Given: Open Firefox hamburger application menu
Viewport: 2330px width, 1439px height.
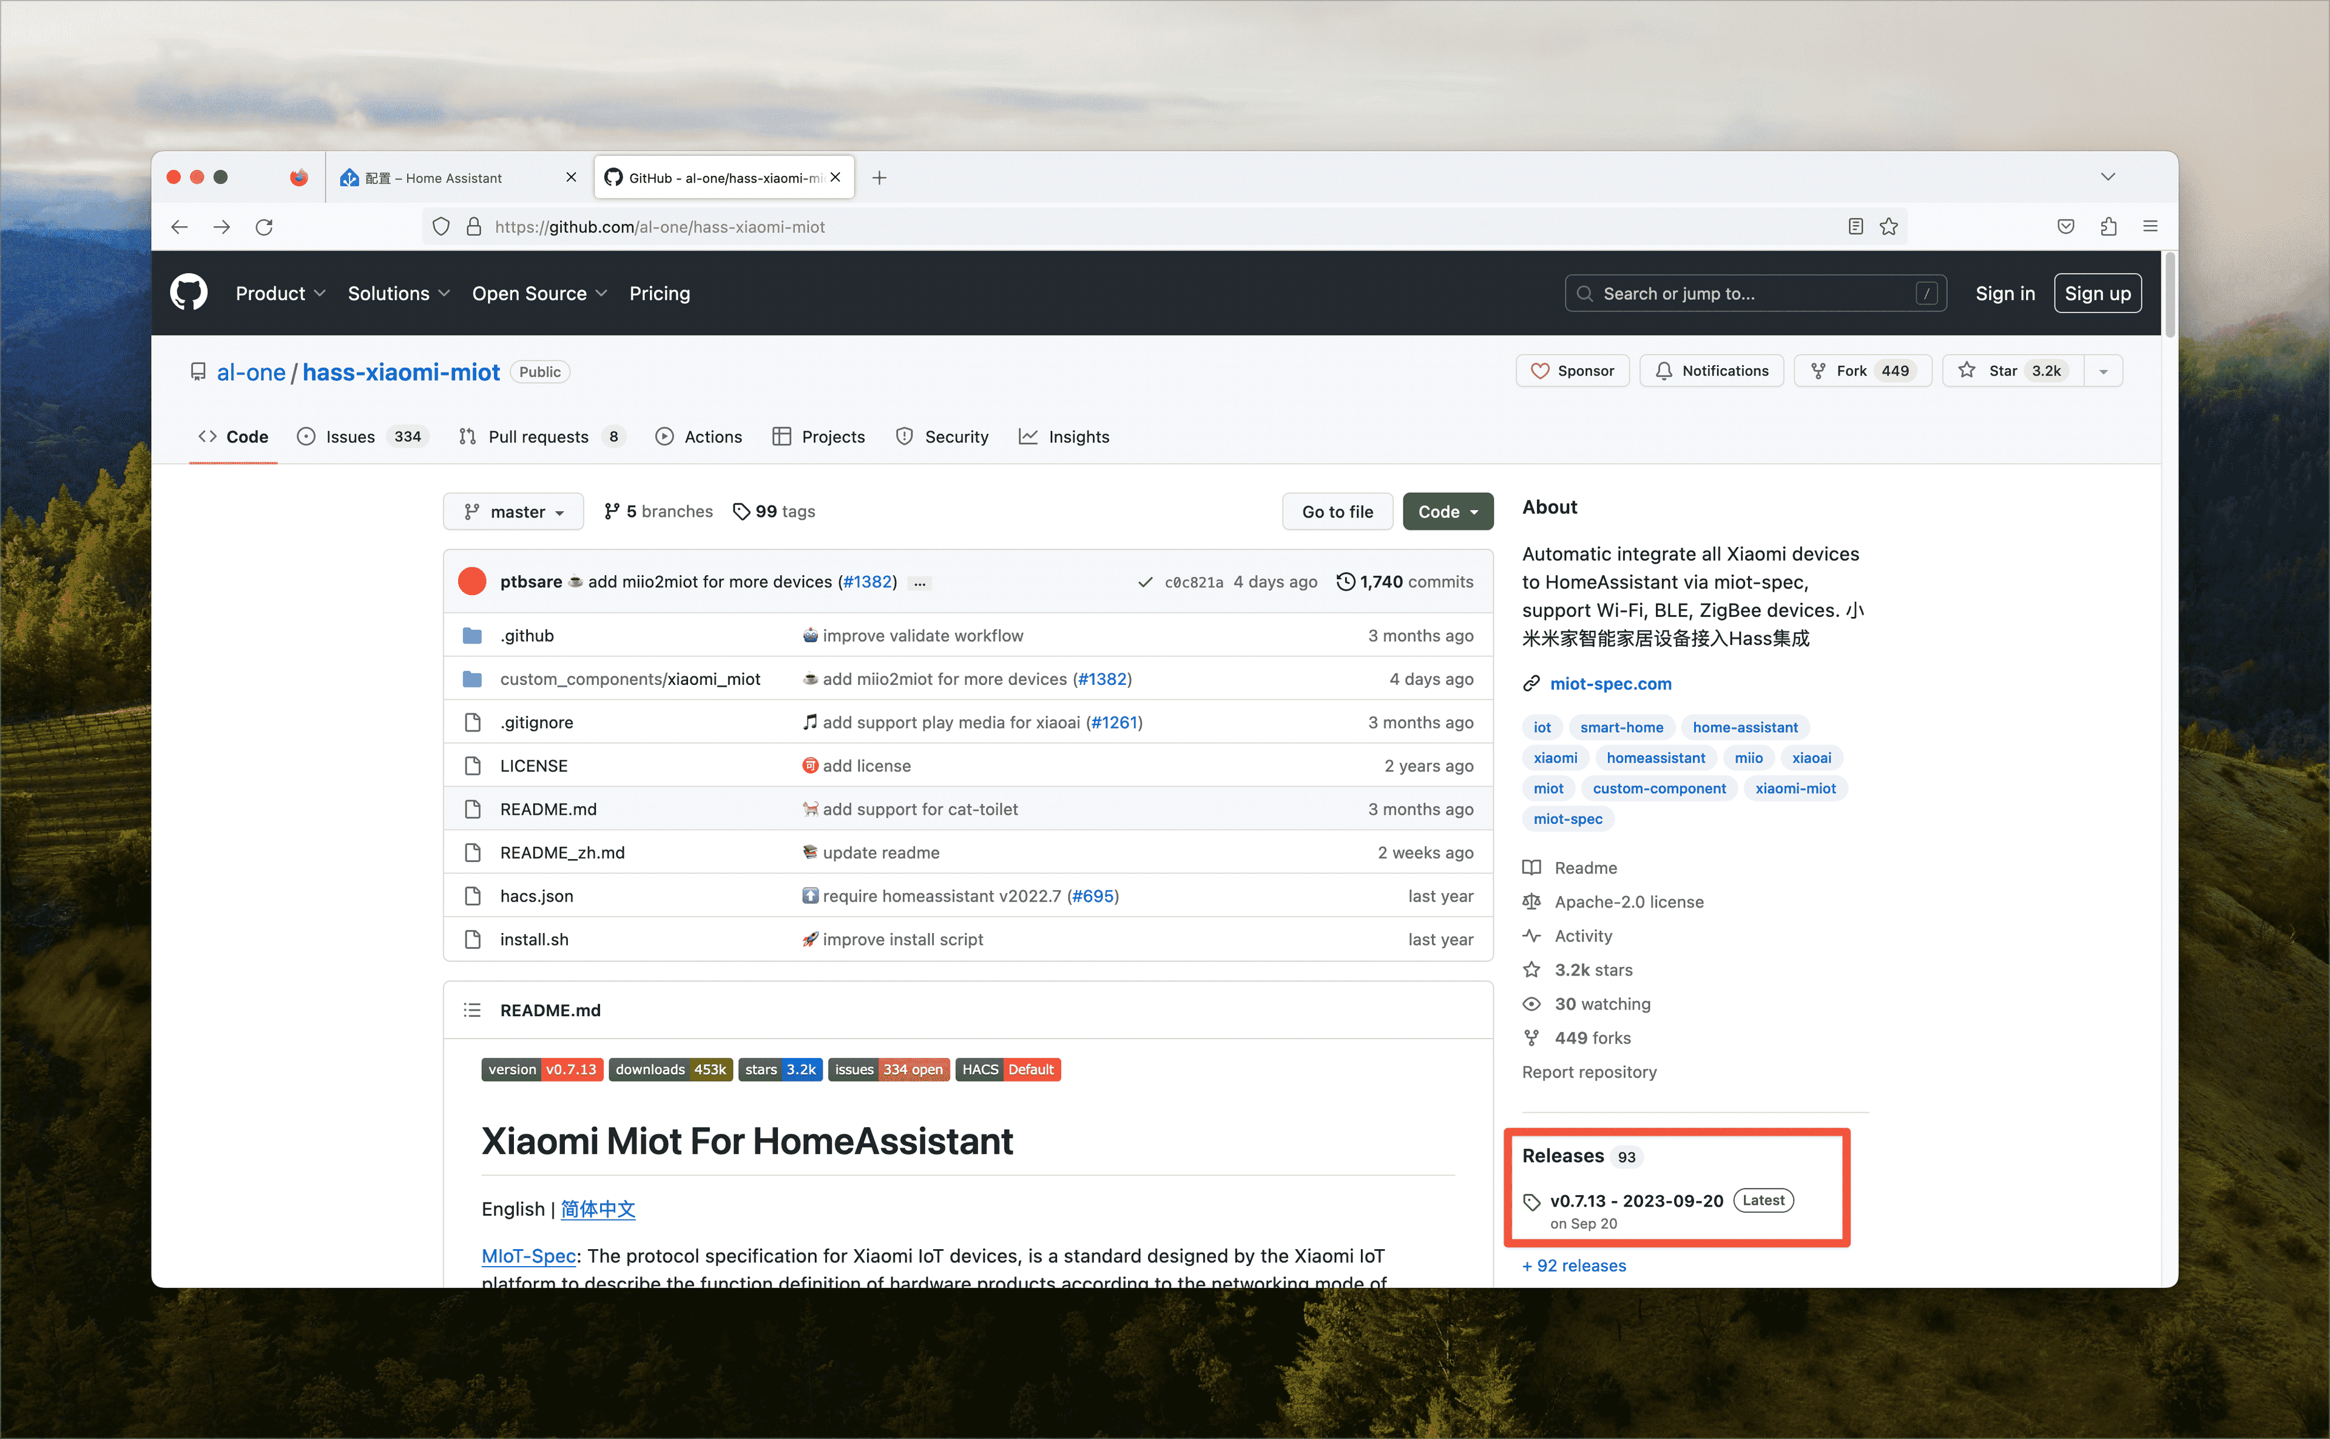Looking at the screenshot, I should coord(2150,226).
